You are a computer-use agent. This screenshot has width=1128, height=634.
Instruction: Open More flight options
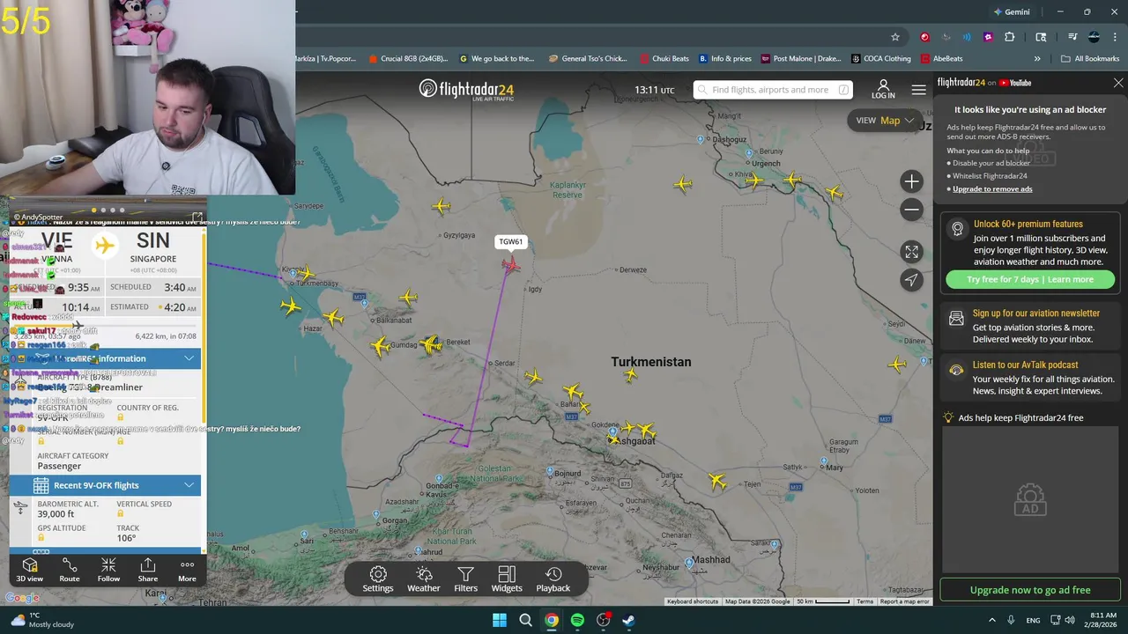[187, 570]
